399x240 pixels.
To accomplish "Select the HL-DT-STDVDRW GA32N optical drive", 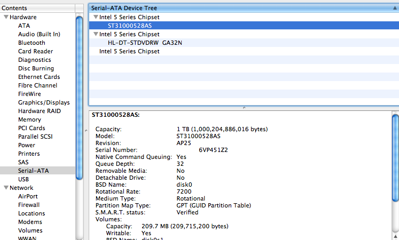I will click(244, 43).
